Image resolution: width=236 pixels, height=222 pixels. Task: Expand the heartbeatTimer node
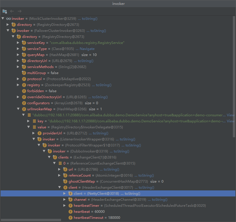[x=65, y=205]
